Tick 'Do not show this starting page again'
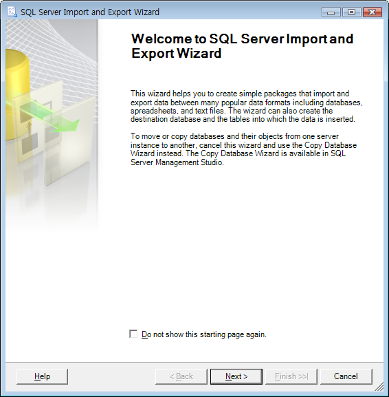389x397 pixels. 133,334
